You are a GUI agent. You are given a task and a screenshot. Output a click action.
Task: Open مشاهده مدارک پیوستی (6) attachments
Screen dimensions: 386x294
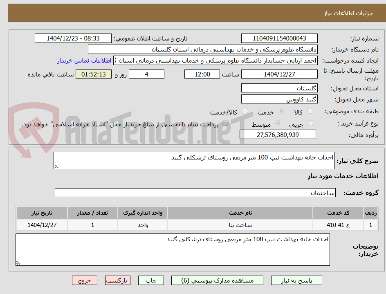tap(217, 281)
